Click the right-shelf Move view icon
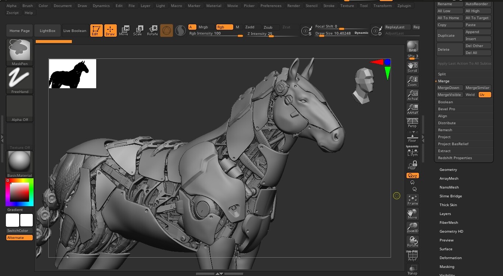The height and width of the screenshot is (276, 503). [412, 214]
